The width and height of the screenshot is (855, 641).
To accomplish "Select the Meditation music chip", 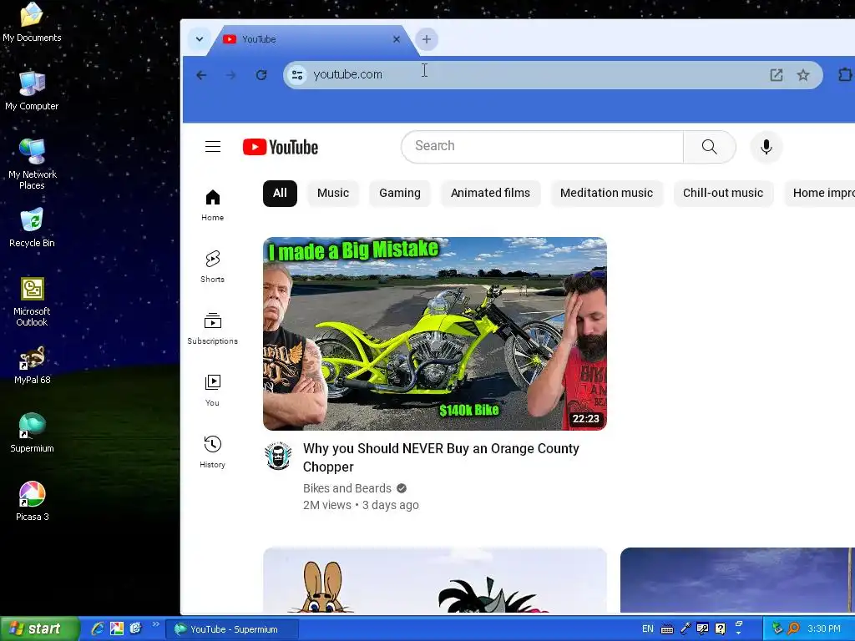I will pos(606,193).
